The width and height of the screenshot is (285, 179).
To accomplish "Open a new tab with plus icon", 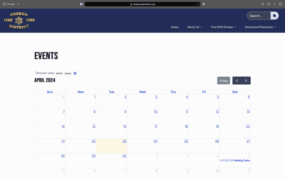I will pyautogui.click(x=274, y=4).
